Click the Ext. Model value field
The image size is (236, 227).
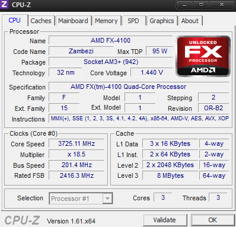pos(140,108)
